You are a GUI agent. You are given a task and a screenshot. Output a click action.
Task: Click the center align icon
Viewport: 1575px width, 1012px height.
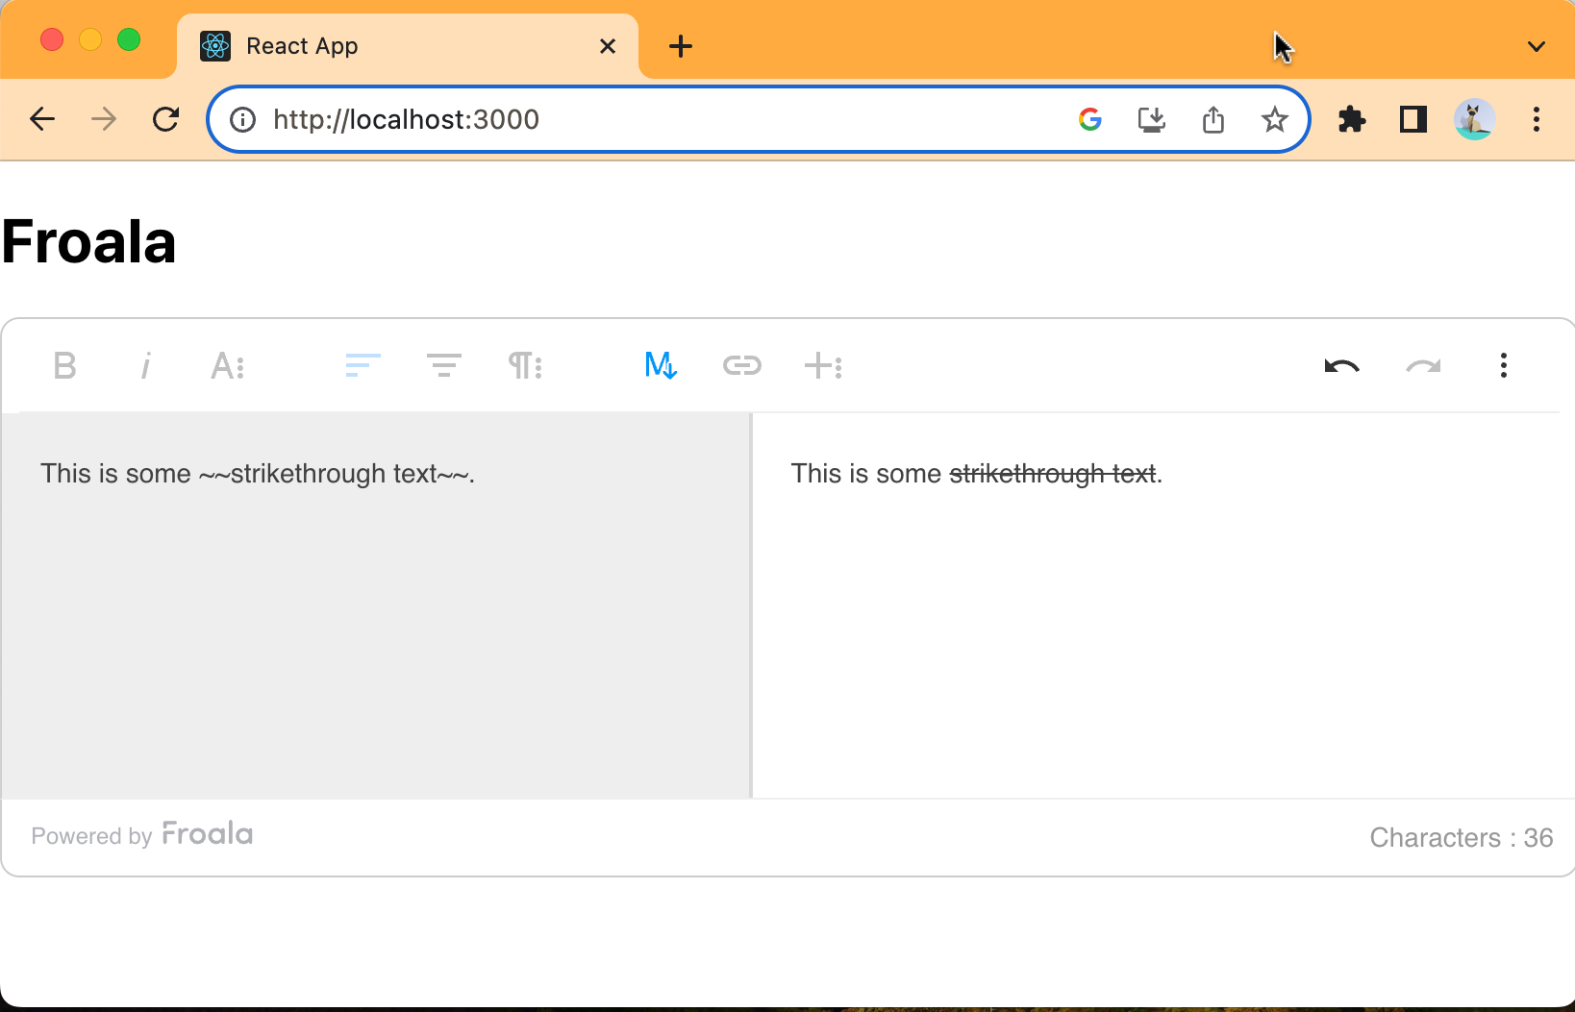coord(443,365)
